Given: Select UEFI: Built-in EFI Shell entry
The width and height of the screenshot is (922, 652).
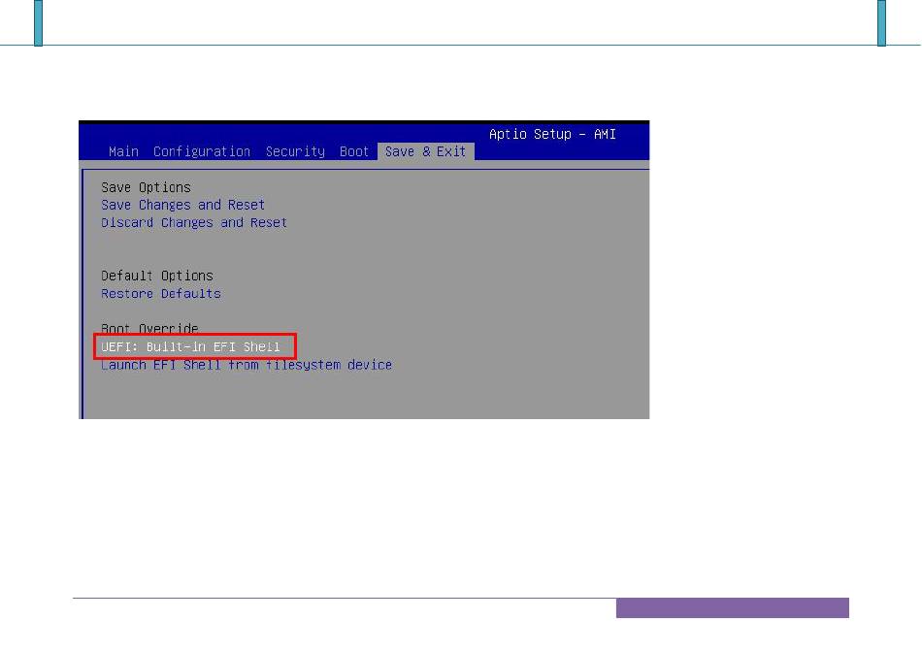Looking at the screenshot, I should 190,347.
